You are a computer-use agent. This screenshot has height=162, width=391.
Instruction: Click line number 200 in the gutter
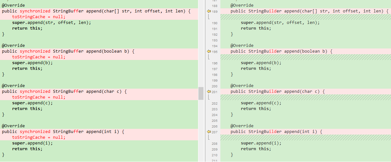[x=215, y=86]
